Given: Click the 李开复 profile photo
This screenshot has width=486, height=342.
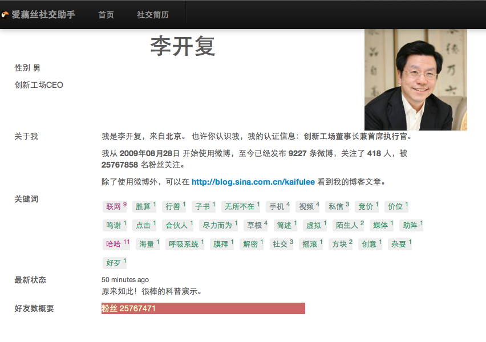Looking at the screenshot, I should (416, 80).
